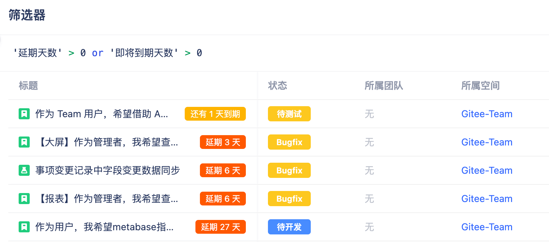Open the 待开发 status dropdown
Image resolution: width=549 pixels, height=242 pixels.
tap(289, 227)
